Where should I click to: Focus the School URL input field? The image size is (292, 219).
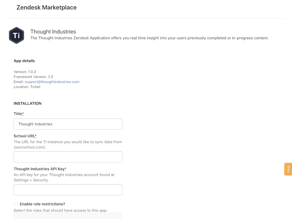click(68, 157)
